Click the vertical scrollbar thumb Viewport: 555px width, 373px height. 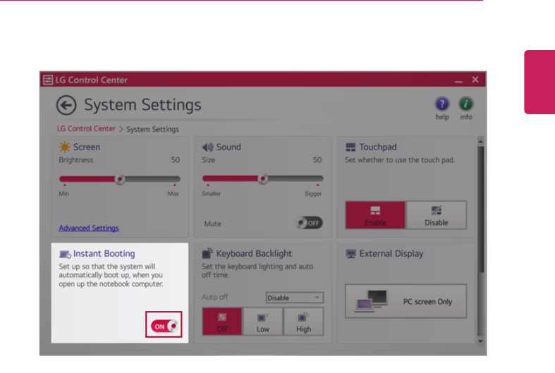481,209
